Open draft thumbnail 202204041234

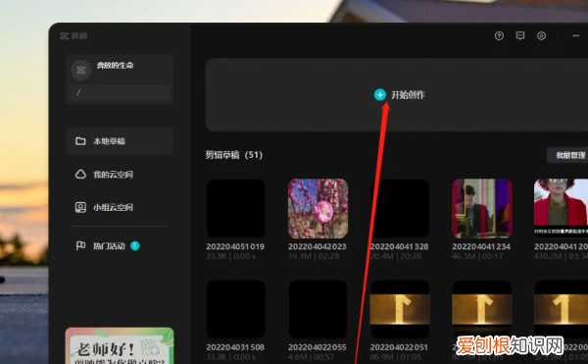pos(482,209)
